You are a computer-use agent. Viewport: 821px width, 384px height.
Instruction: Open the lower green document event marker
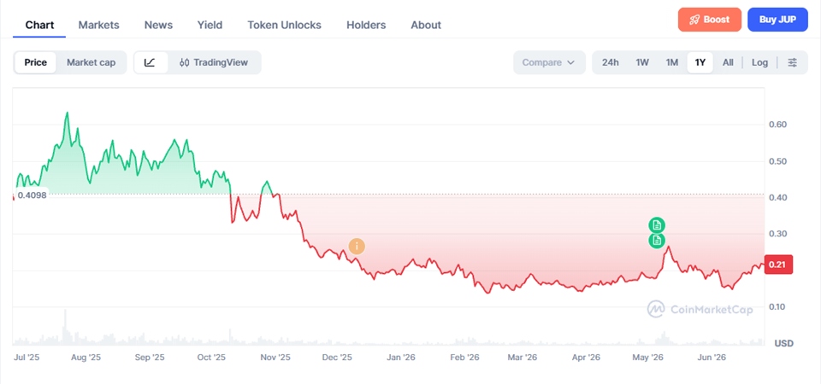pos(657,241)
